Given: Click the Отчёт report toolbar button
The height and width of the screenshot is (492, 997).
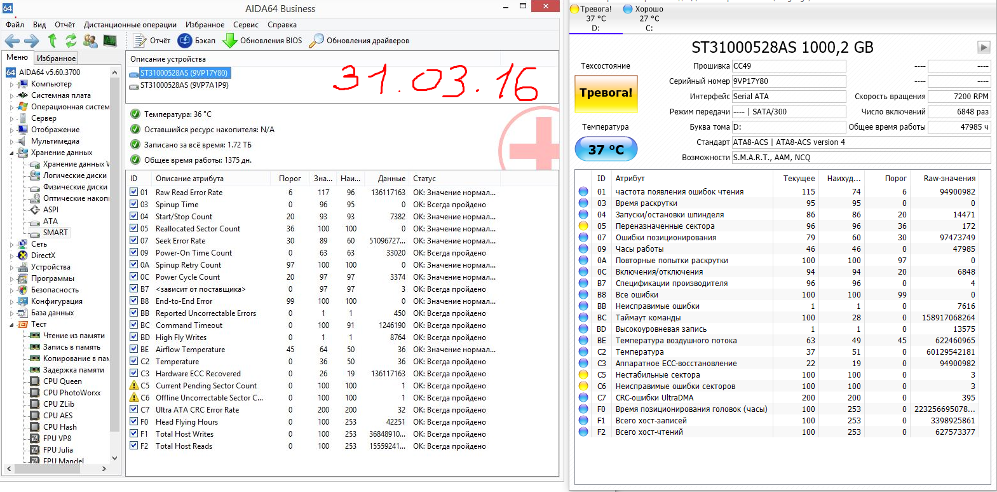Looking at the screenshot, I should coord(152,41).
